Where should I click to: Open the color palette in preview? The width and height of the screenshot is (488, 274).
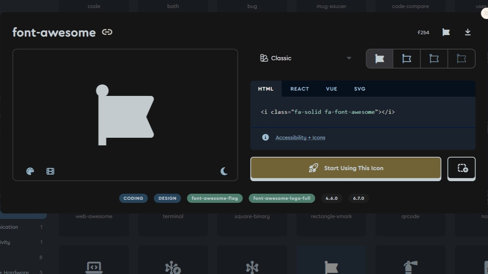(x=30, y=171)
